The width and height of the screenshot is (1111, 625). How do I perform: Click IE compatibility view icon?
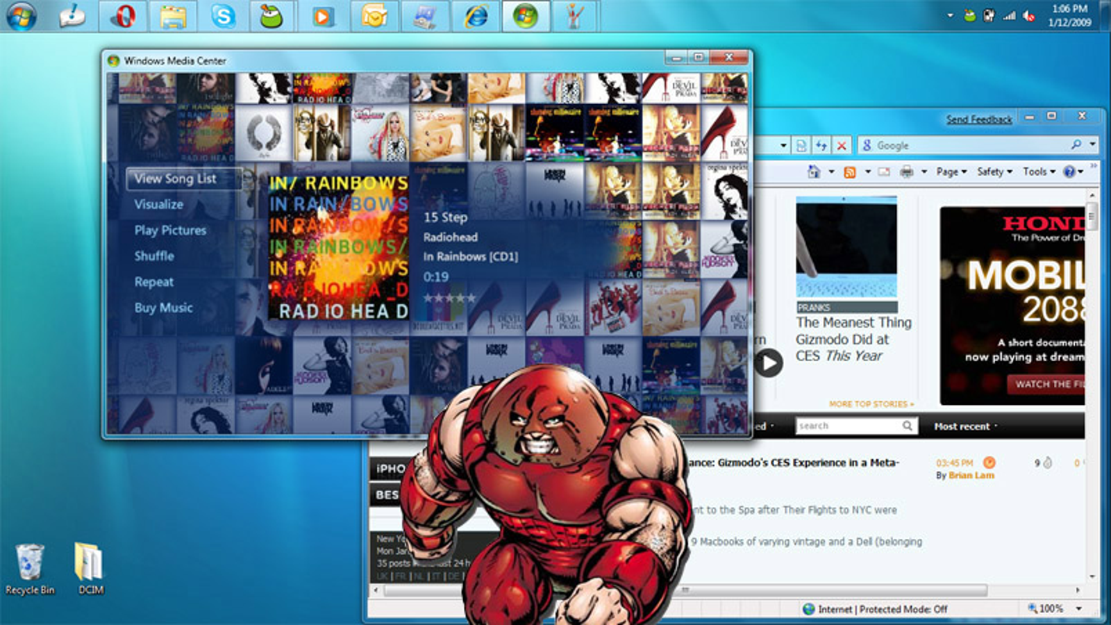click(x=801, y=145)
